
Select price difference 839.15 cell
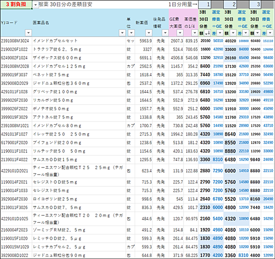point(191,41)
